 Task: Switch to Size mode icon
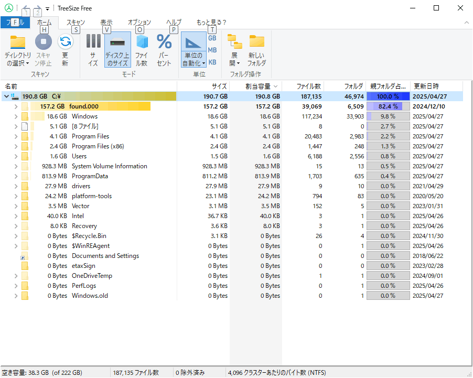(x=93, y=41)
